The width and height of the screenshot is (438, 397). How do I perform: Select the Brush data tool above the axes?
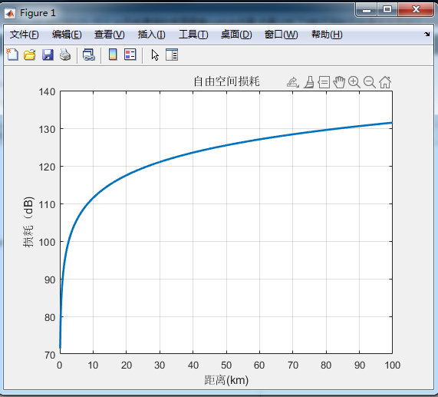308,82
